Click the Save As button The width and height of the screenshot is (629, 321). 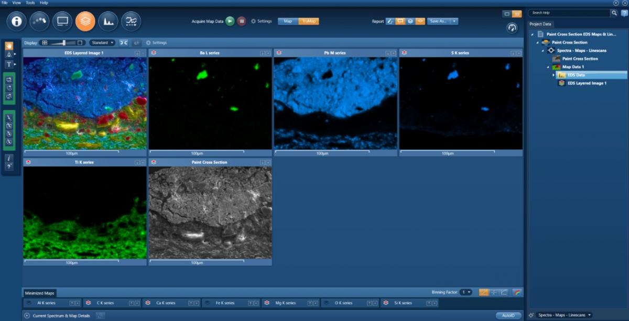click(x=439, y=21)
